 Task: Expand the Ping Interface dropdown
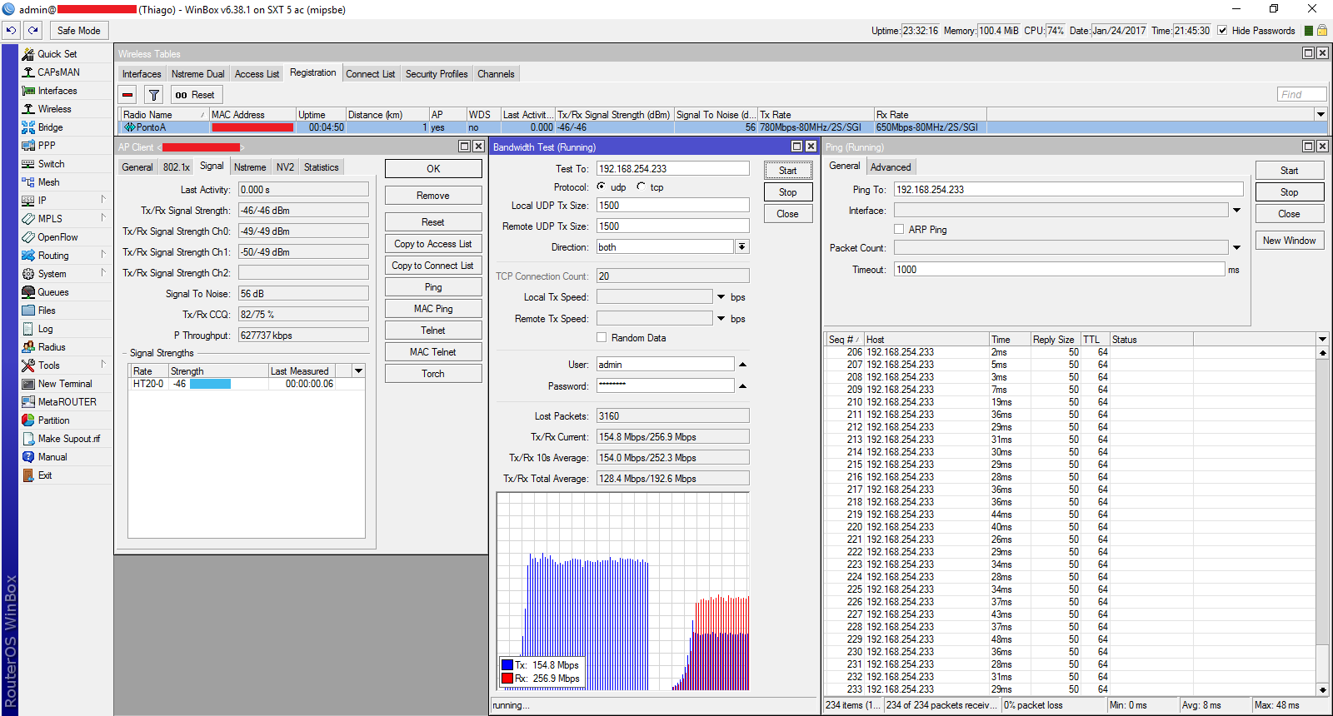[x=1236, y=211]
